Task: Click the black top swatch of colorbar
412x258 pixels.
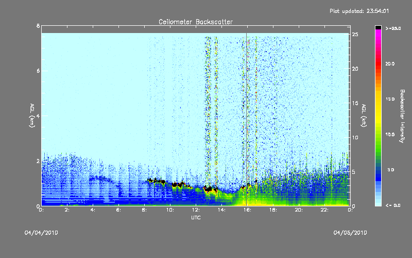Action: 378,27
